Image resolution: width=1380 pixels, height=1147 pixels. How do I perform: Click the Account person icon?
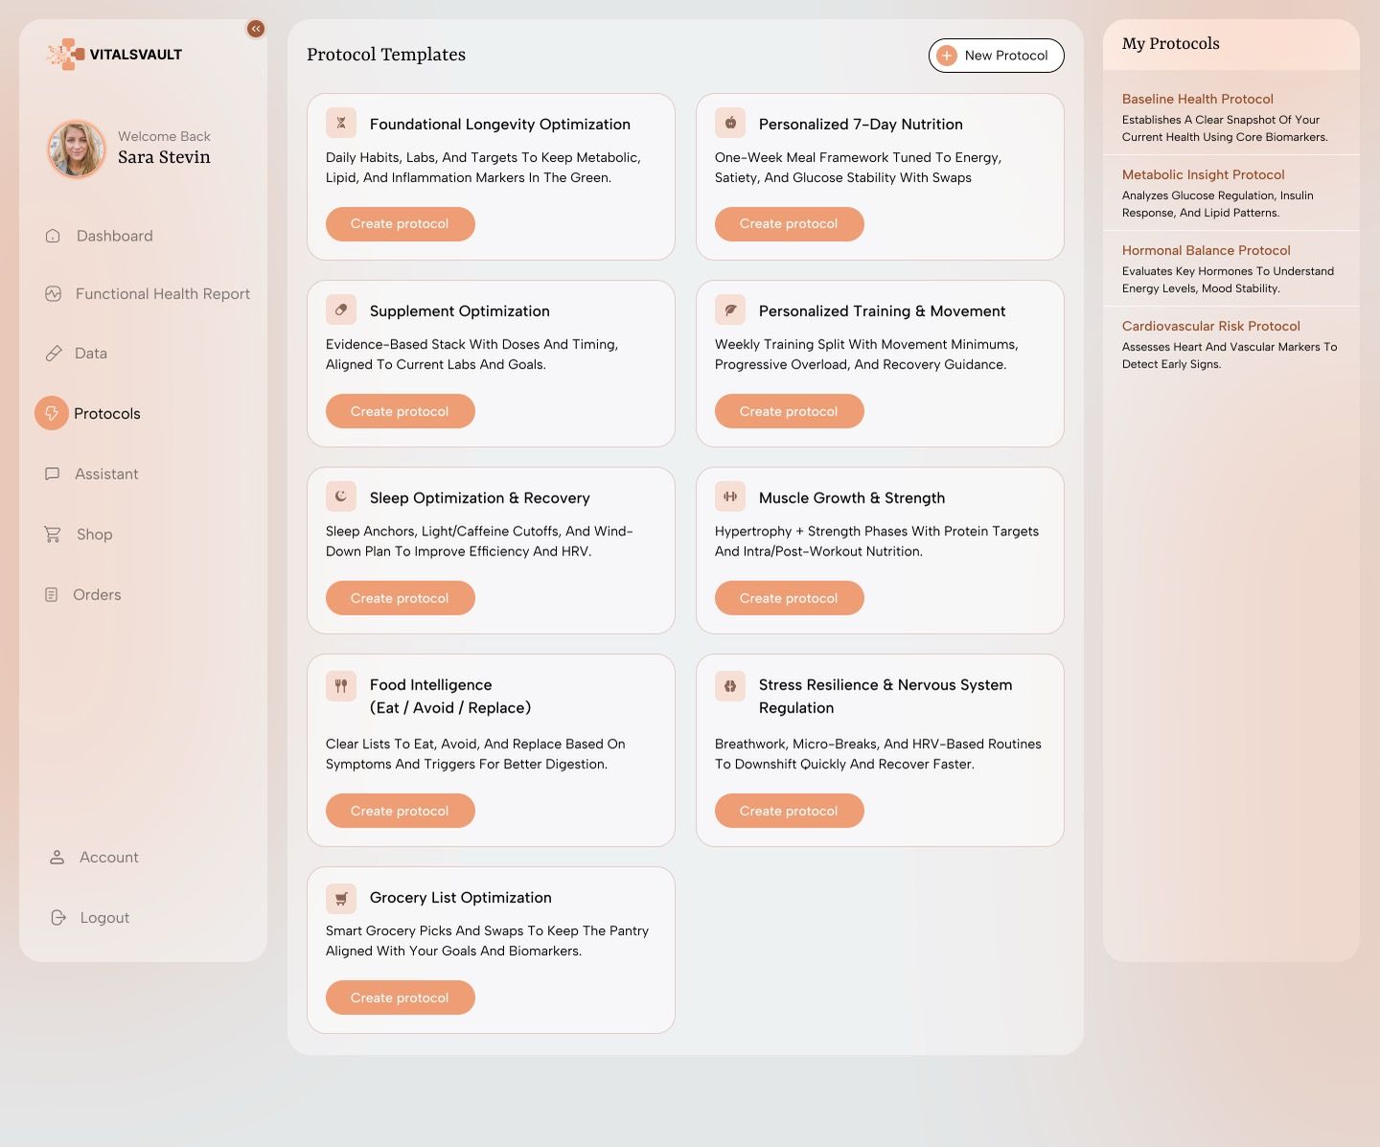[x=57, y=858]
